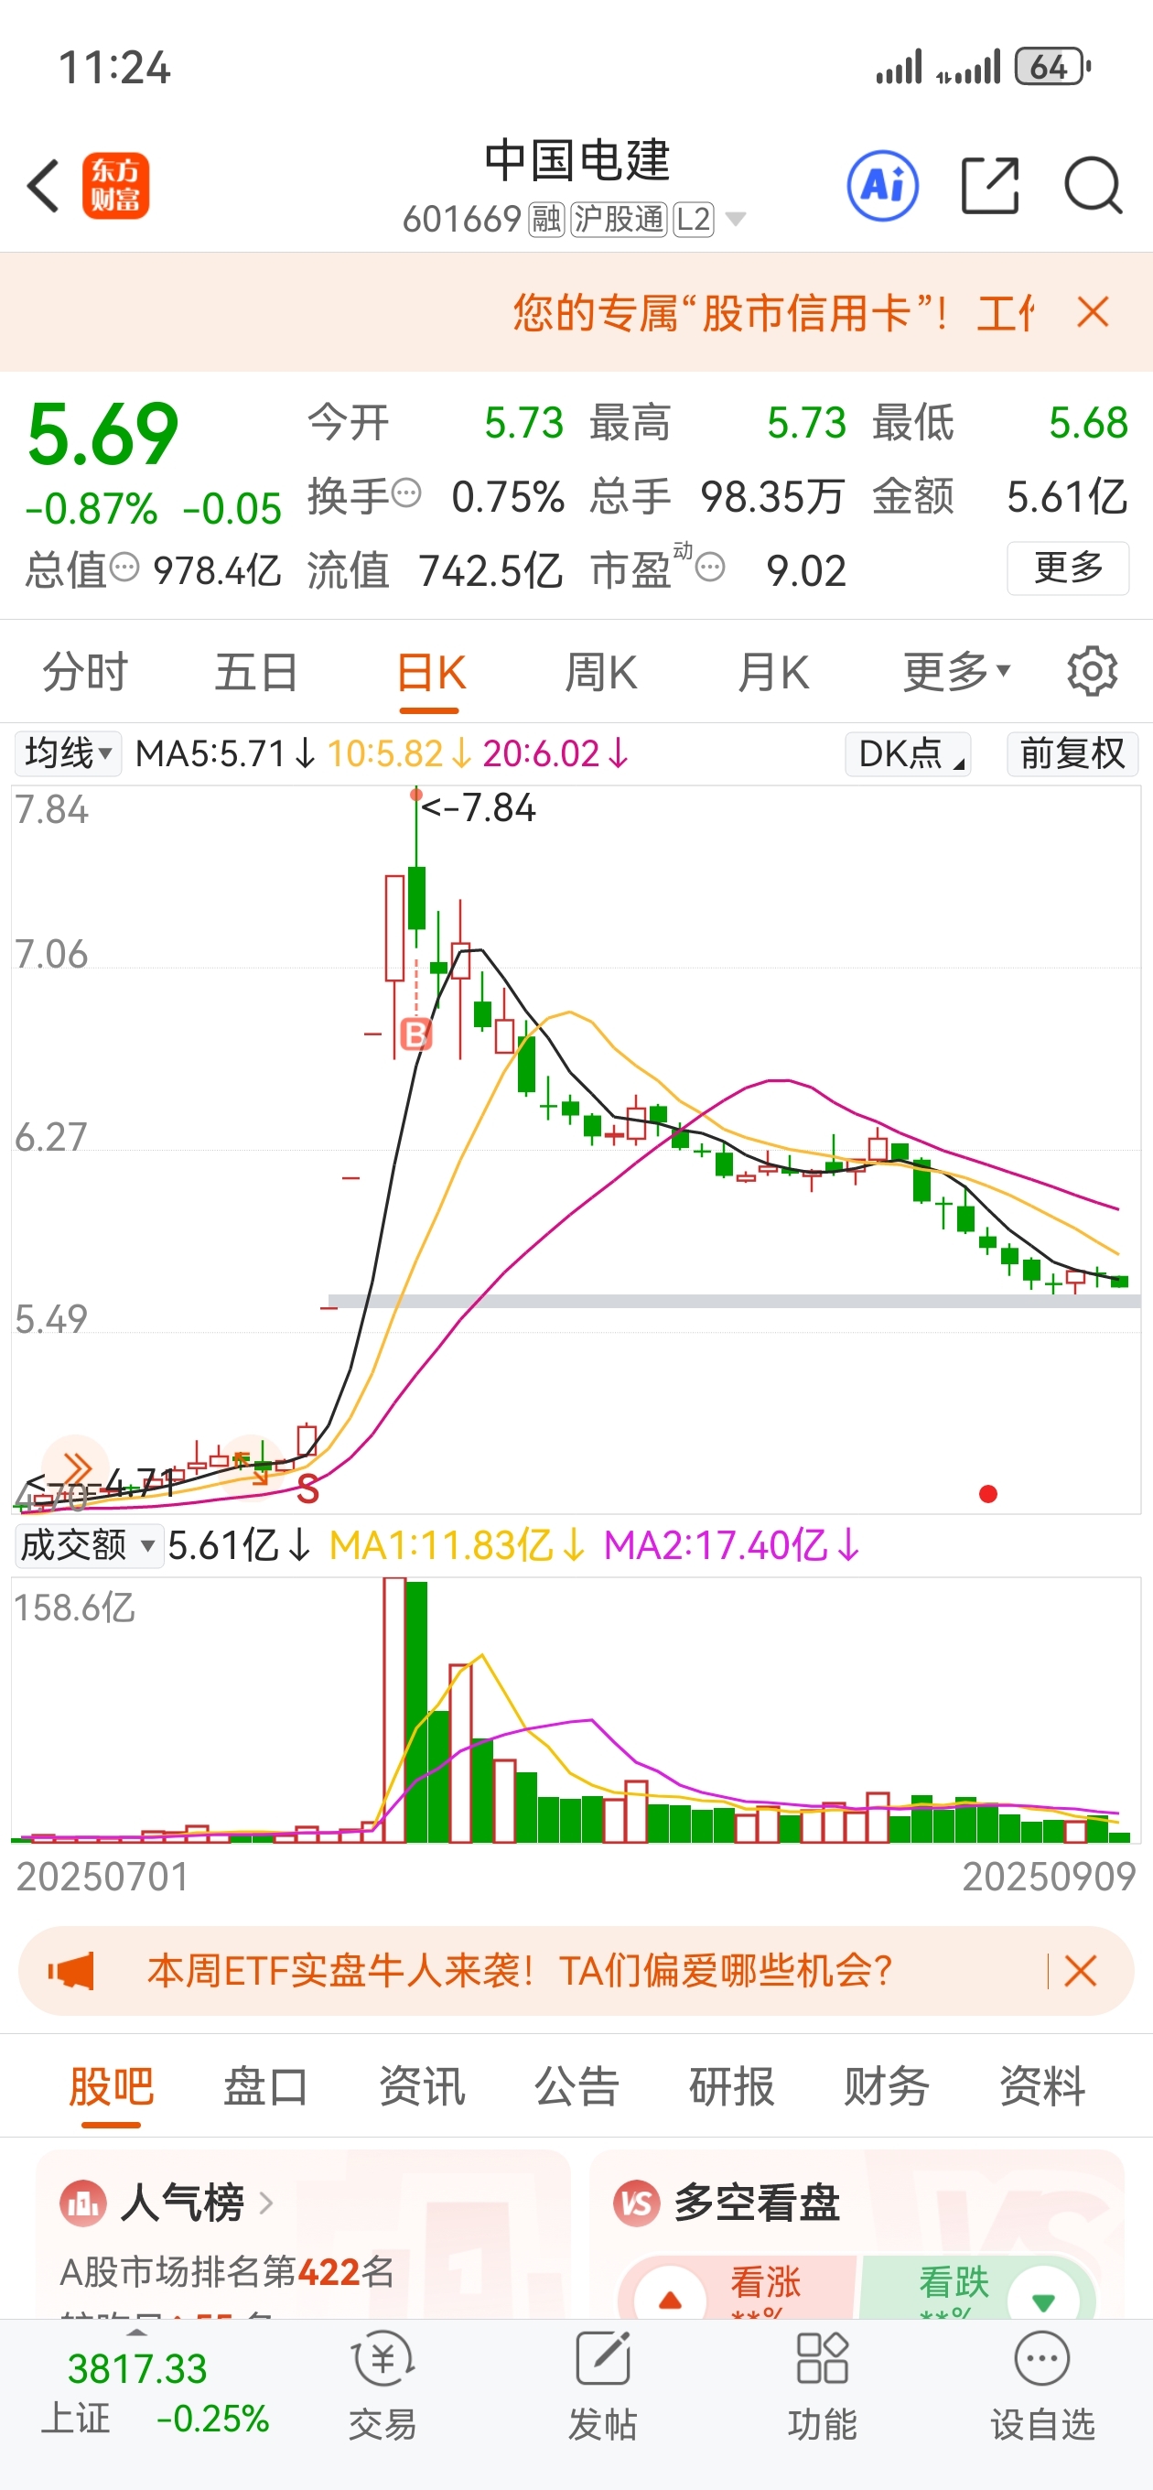Open 功能 grid icon
The height and width of the screenshot is (2490, 1153).
(x=822, y=2358)
